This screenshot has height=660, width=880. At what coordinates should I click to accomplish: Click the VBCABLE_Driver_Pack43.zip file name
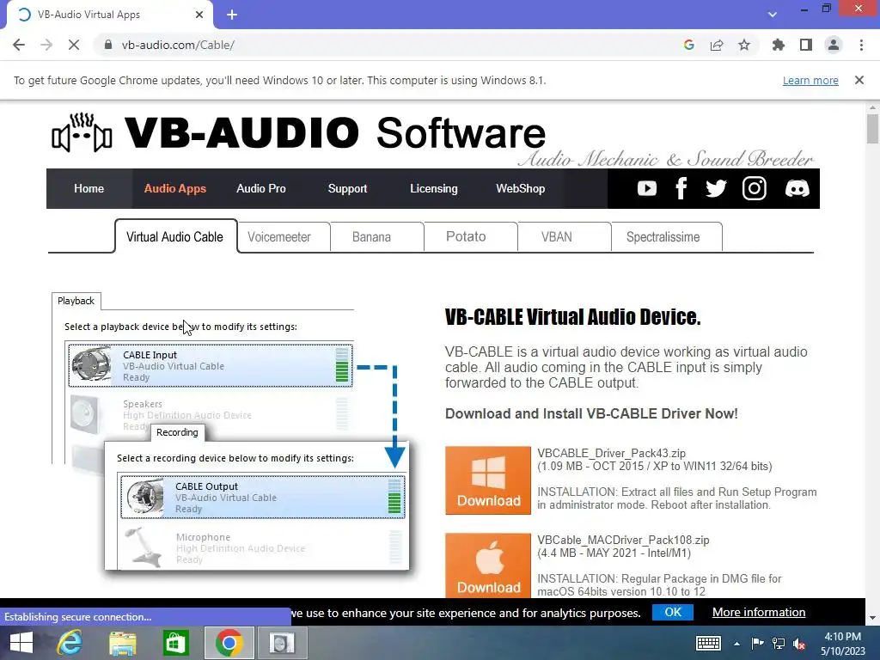611,453
